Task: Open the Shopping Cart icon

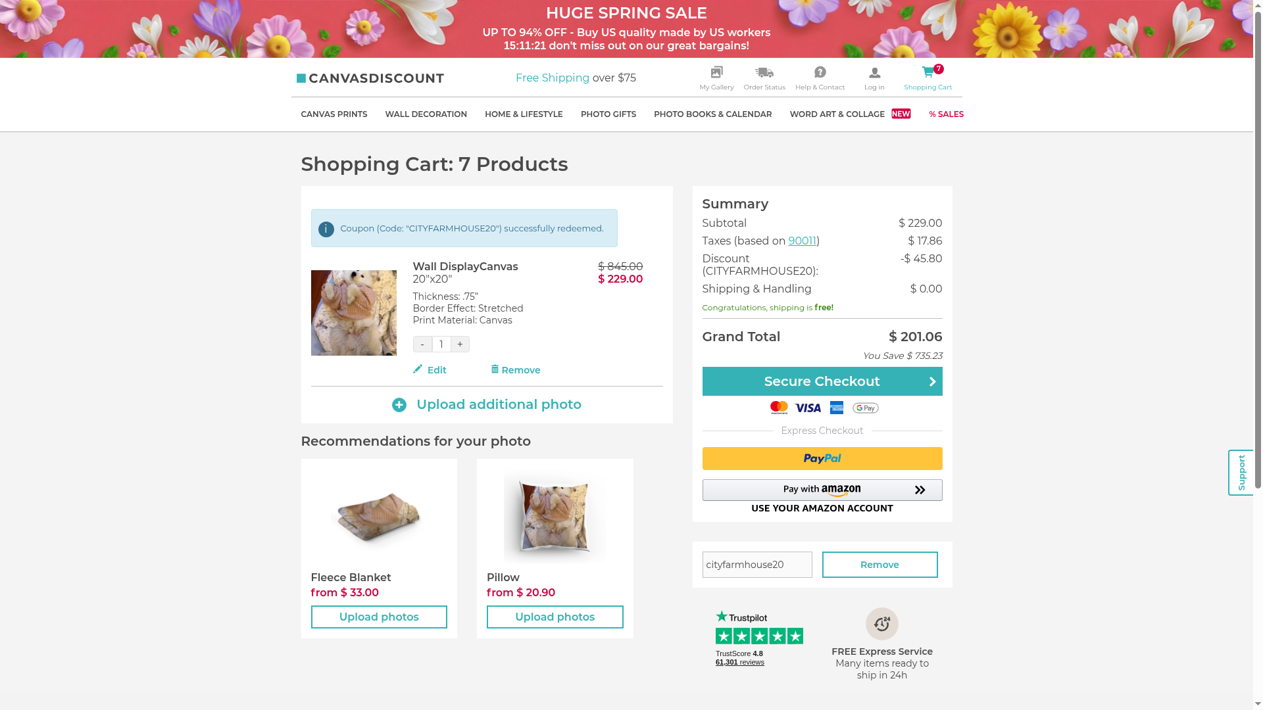Action: pos(928,72)
